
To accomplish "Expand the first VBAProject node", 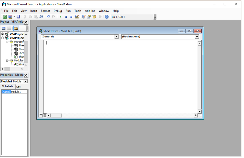I will (x=2, y=34).
